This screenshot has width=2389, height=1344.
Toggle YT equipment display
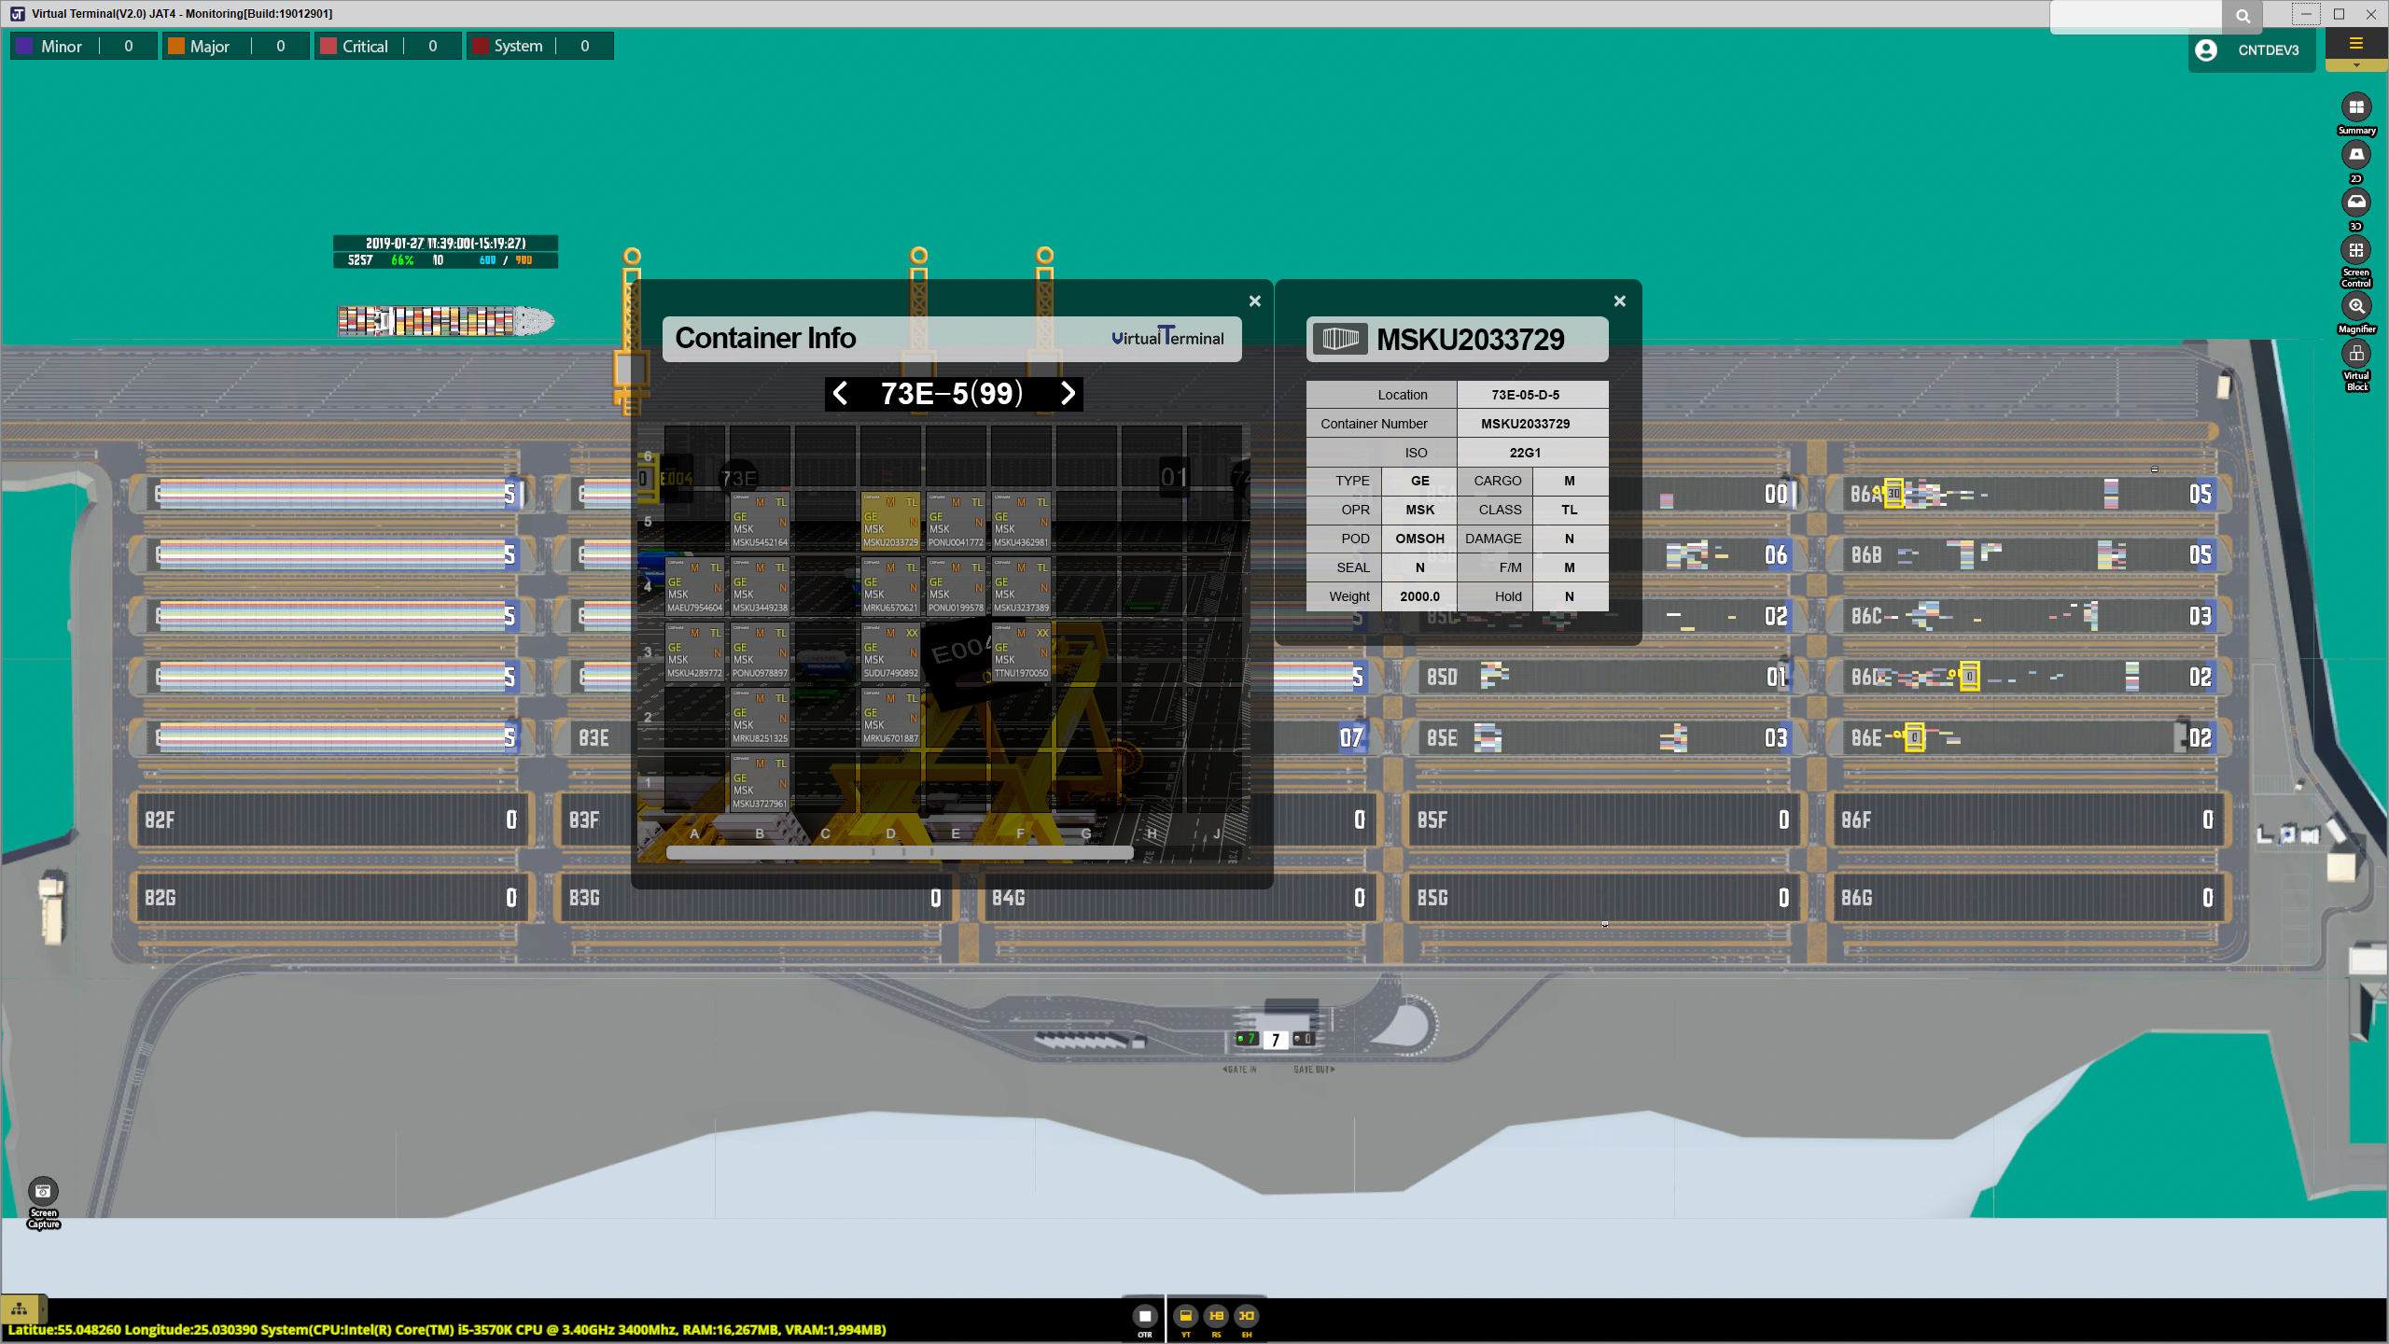click(x=1186, y=1316)
